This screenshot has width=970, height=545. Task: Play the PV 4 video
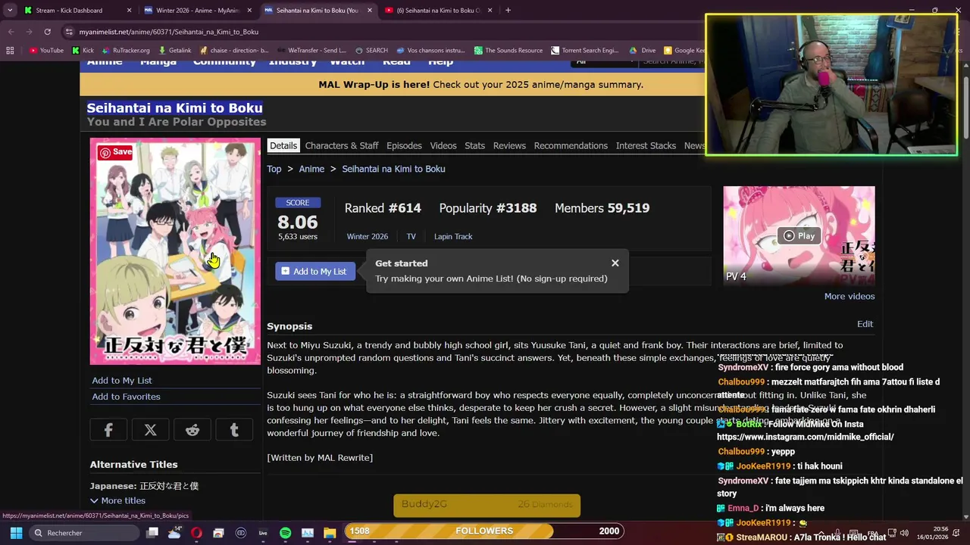(799, 235)
